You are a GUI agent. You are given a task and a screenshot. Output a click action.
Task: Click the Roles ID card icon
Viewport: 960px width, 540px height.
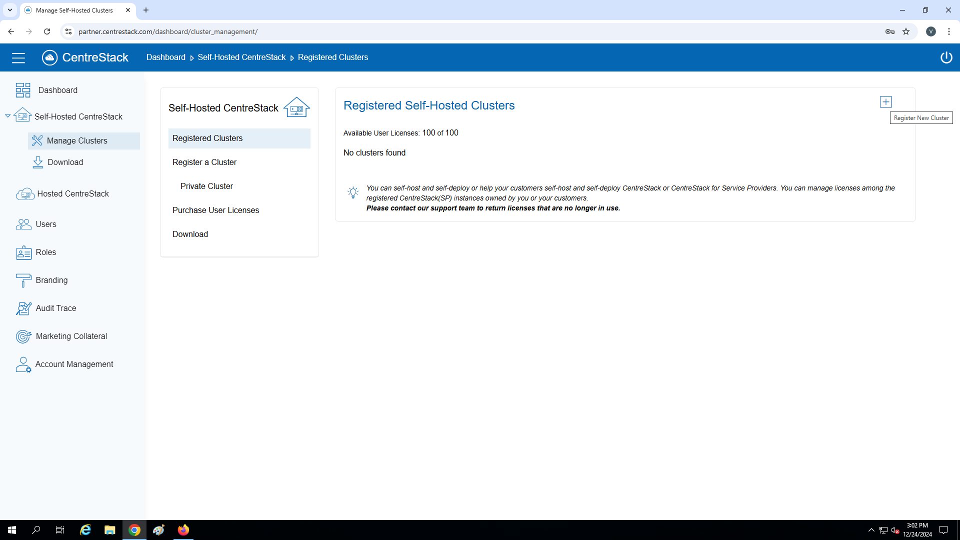click(23, 252)
